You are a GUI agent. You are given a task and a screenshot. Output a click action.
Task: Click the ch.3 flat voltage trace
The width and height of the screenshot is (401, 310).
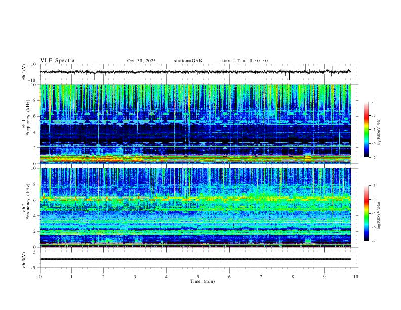195,259
